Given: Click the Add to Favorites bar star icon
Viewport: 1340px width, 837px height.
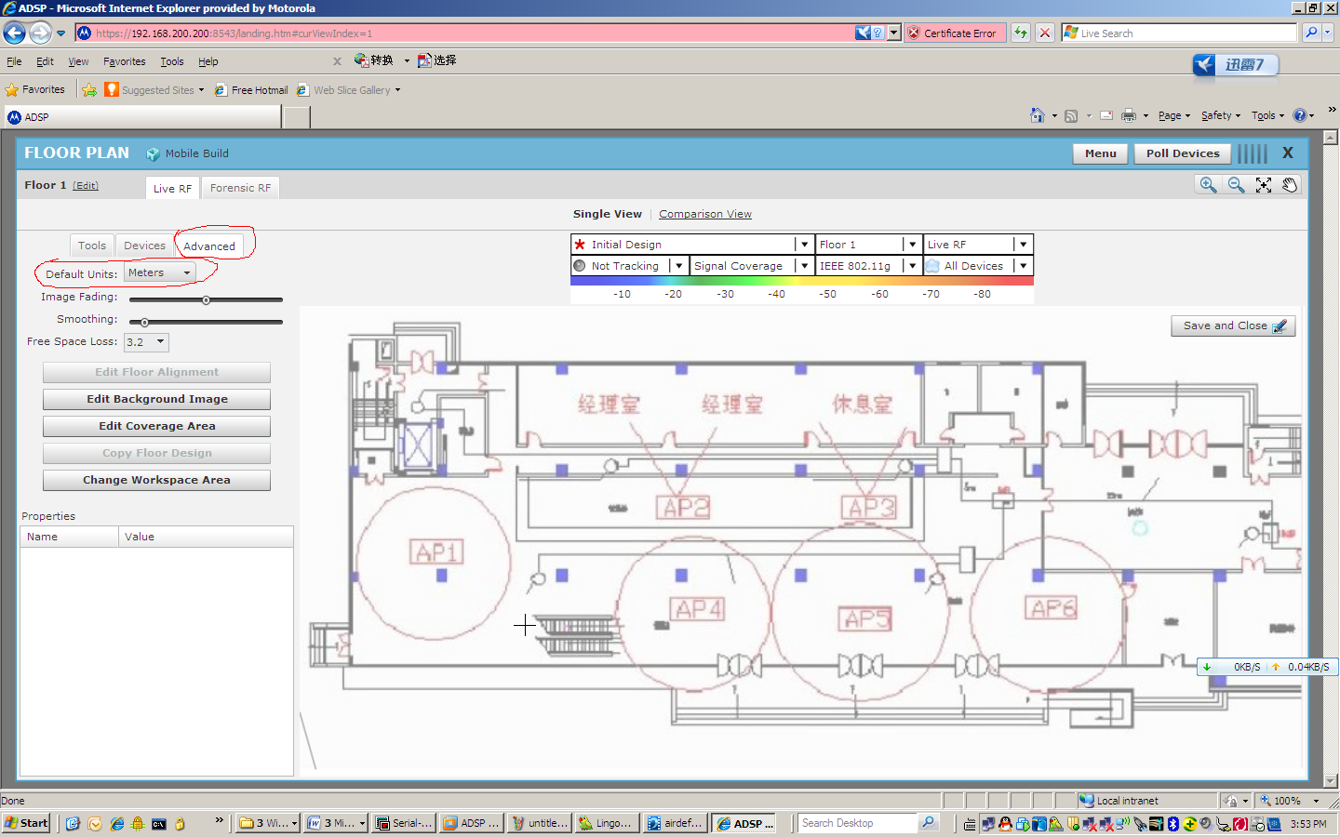Looking at the screenshot, I should tap(89, 90).
